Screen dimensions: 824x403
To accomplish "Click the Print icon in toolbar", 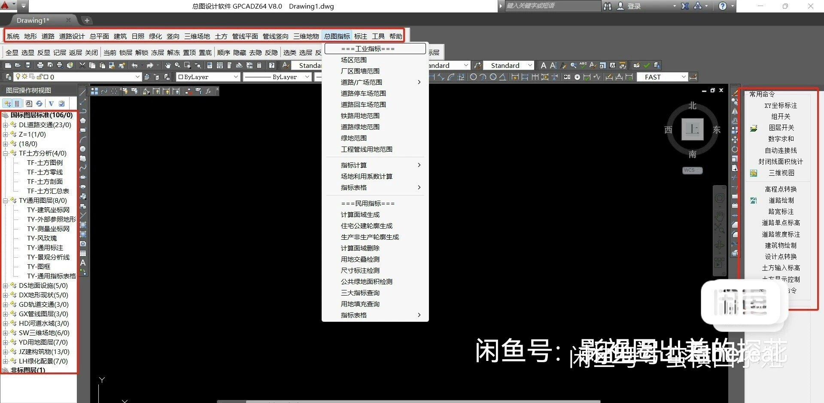I will [x=40, y=65].
